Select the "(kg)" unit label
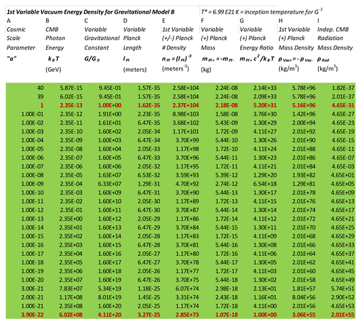 [x=206, y=69]
